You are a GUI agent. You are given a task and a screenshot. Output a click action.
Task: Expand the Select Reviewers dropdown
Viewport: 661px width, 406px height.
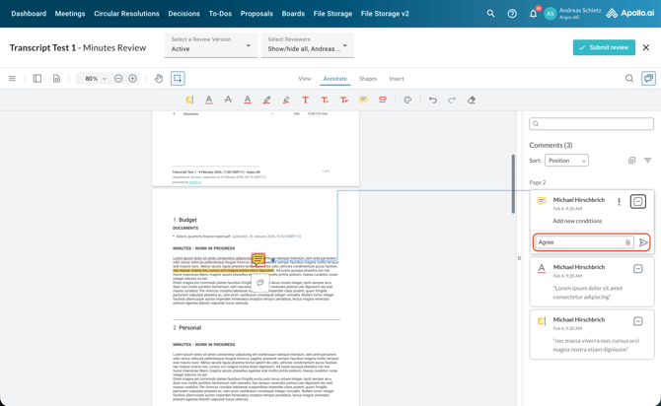click(x=307, y=45)
